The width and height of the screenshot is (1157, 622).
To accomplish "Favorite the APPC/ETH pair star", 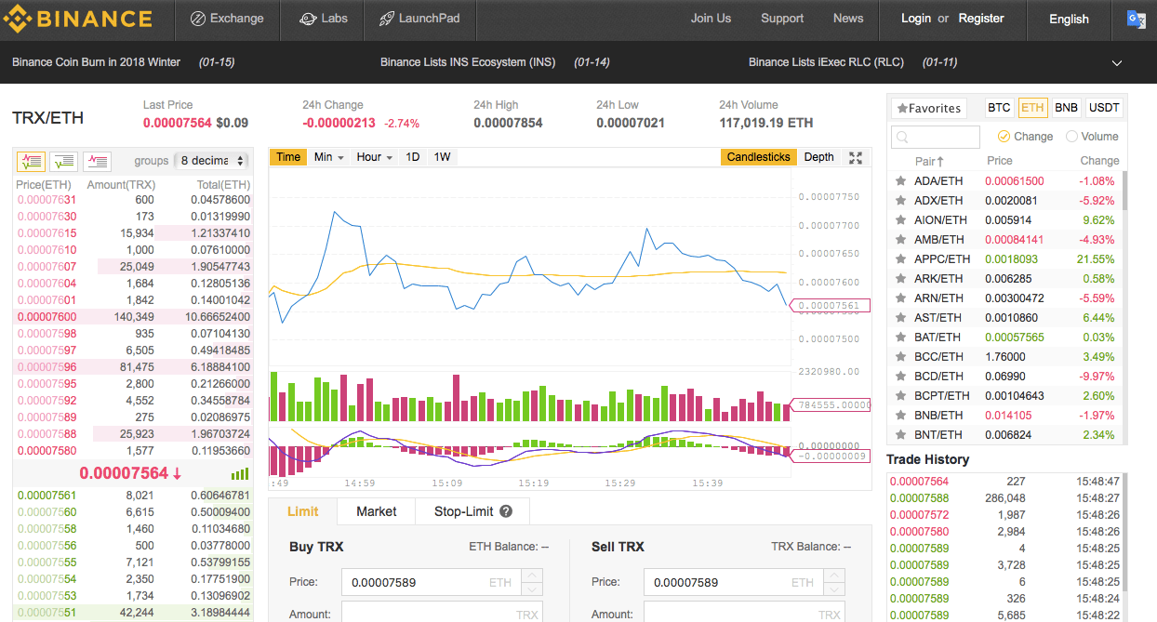I will (x=900, y=259).
